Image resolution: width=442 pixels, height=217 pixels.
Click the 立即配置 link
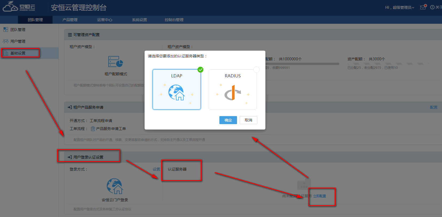(x=319, y=196)
